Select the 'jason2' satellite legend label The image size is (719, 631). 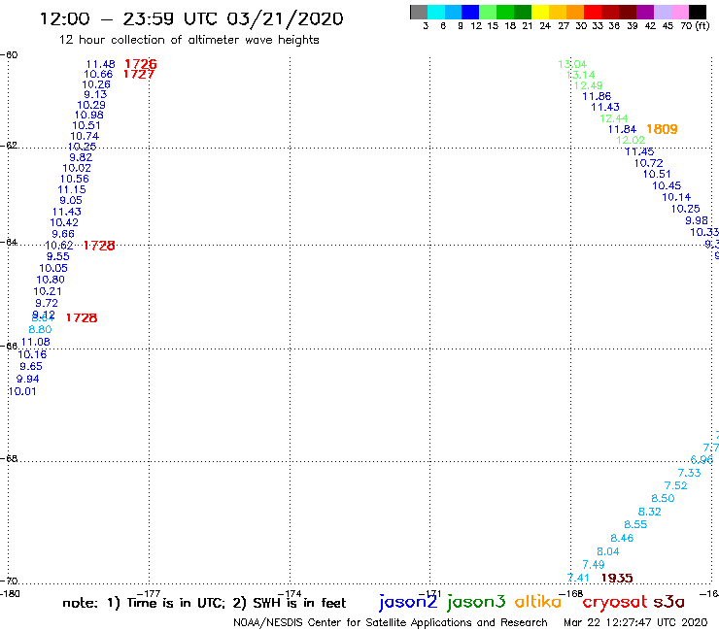click(x=408, y=602)
